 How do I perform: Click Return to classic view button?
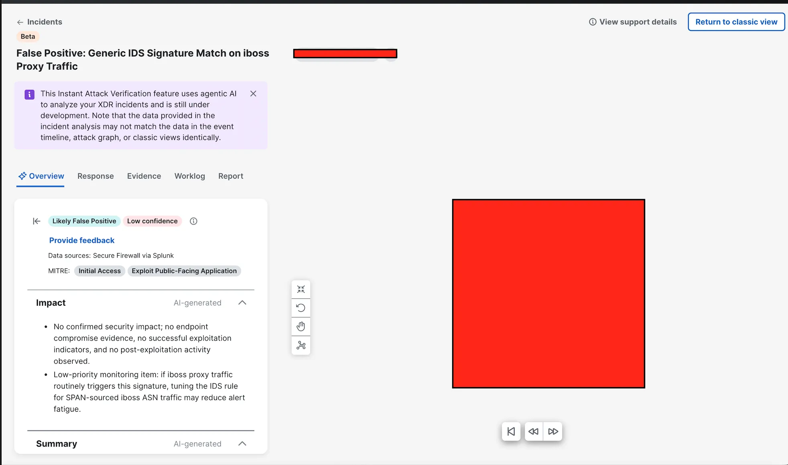[x=736, y=22]
